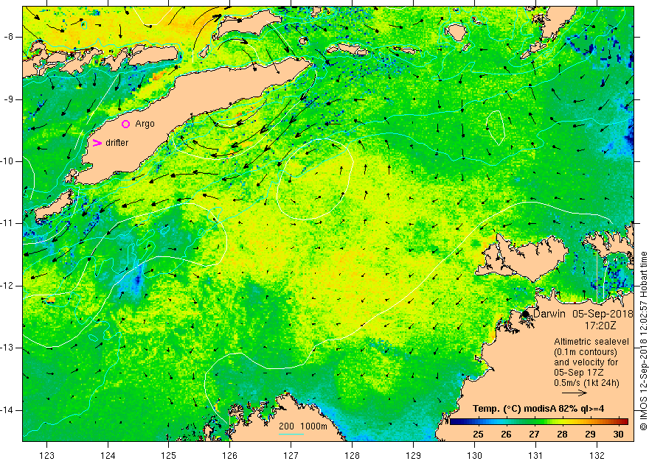Click the 'Temp. (°C) modisA 82% ql>=4' title
649x464 pixels.
(x=538, y=409)
